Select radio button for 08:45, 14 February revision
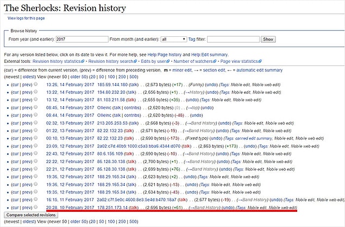 tap(36, 107)
